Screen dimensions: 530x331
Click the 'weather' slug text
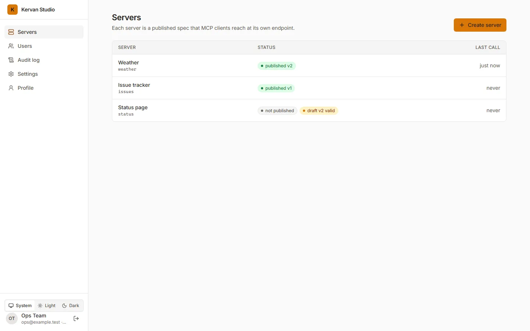(127, 70)
